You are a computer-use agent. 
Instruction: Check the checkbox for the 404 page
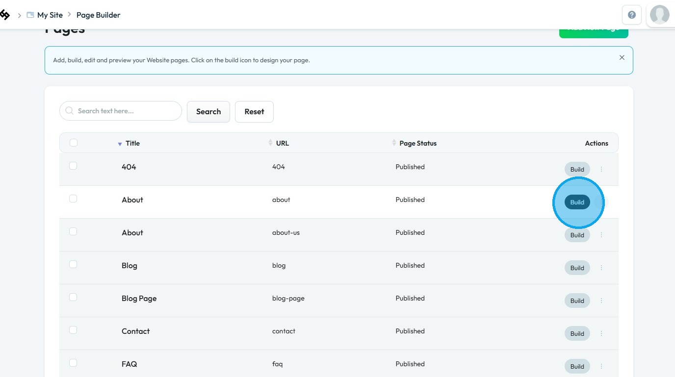coord(73,166)
